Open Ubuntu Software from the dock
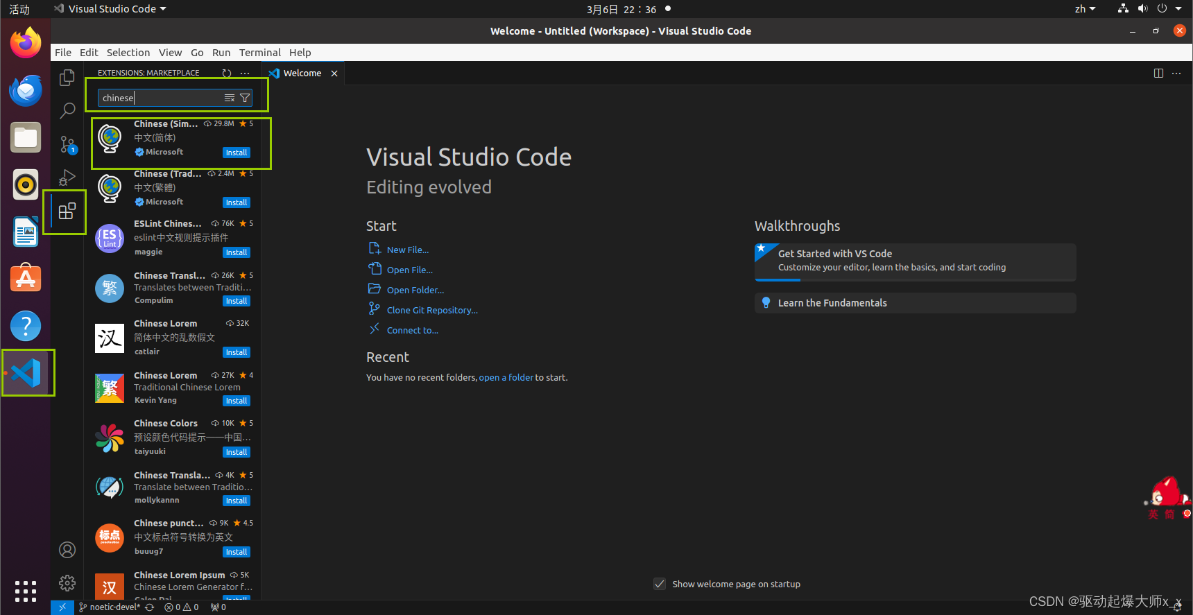Screen dimensions: 1193x615 click(26, 279)
